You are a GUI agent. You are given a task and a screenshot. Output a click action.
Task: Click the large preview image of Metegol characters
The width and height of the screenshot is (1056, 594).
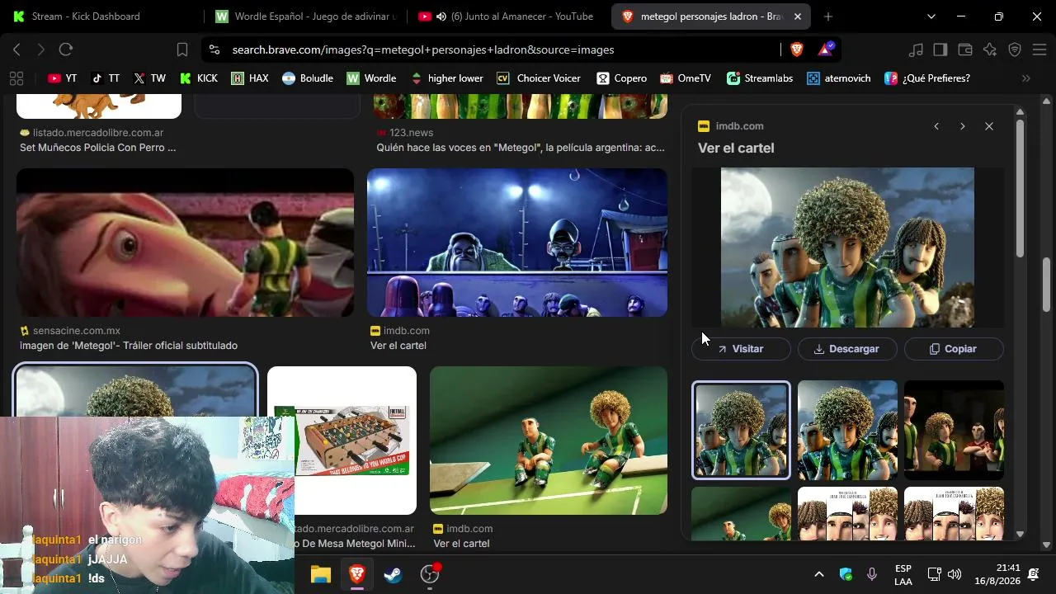tap(847, 247)
